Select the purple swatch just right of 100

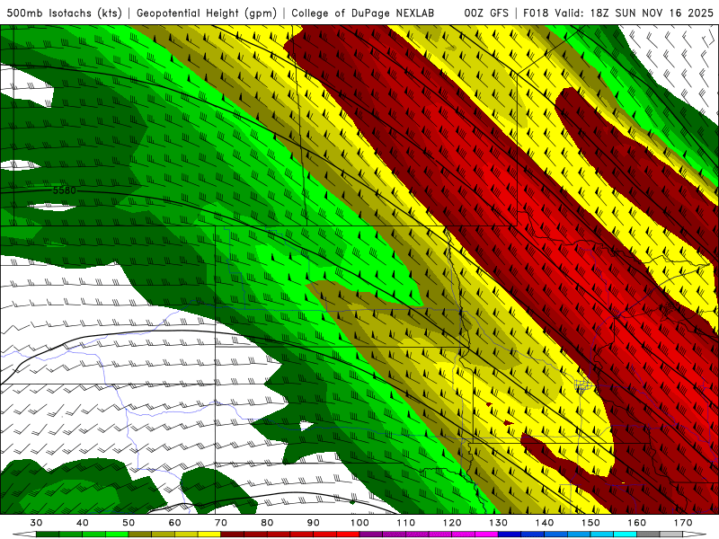[x=371, y=535]
